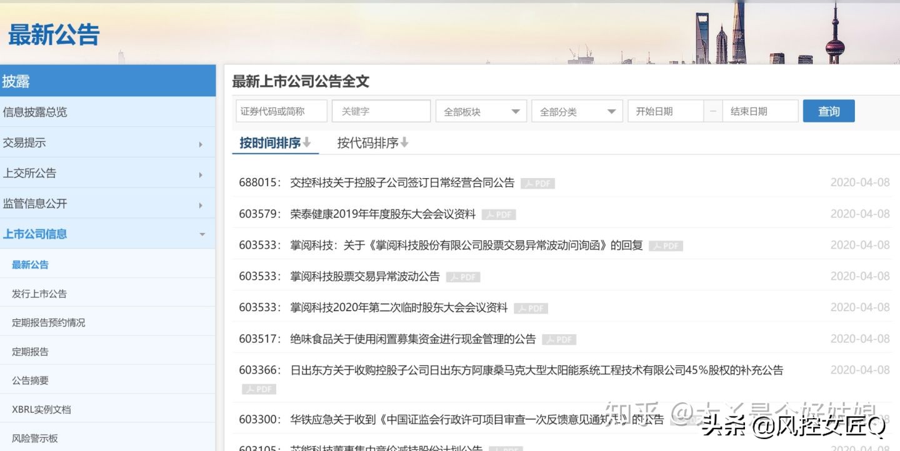Download the PDF of 荣泰健康 meeting materials
This screenshot has height=451, width=900.
click(x=499, y=214)
